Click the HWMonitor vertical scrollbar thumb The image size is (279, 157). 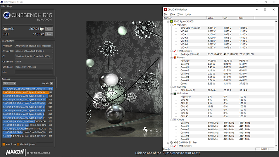276,90
